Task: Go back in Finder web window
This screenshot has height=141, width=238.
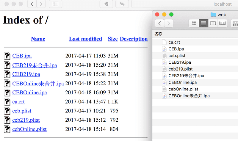Action: pyautogui.click(x=159, y=23)
